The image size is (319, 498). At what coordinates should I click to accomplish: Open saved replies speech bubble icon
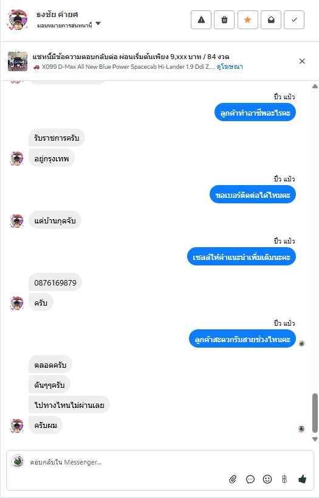pos(250,479)
